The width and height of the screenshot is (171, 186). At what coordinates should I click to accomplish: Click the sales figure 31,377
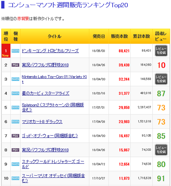124,93
